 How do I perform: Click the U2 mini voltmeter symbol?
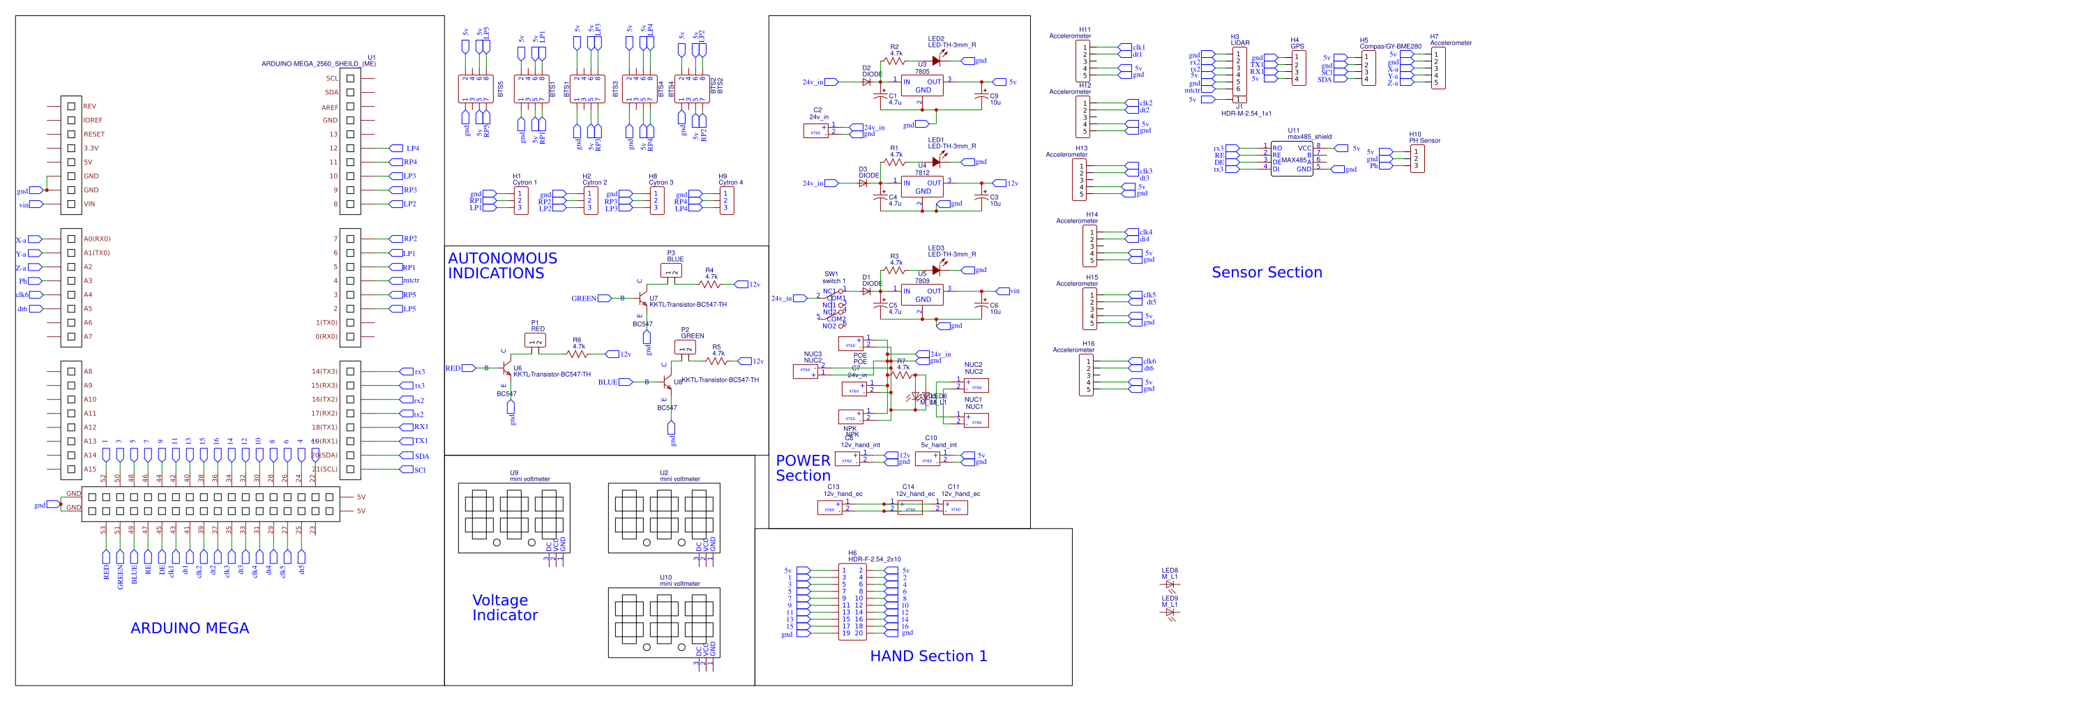[664, 518]
